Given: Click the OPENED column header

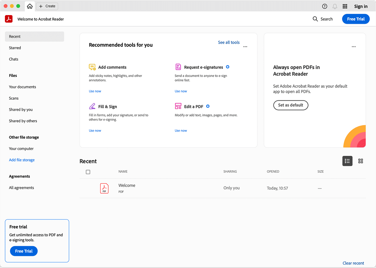Looking at the screenshot, I should (273, 172).
